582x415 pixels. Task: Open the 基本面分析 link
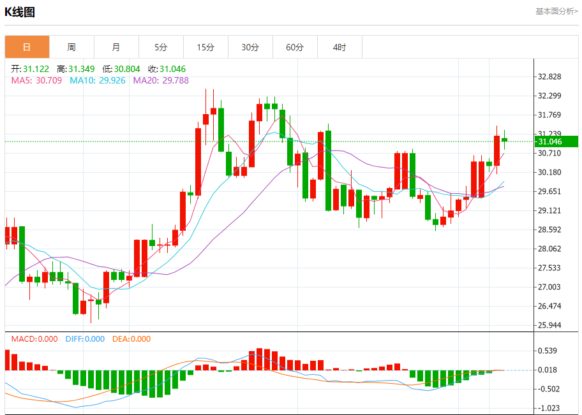click(x=556, y=11)
